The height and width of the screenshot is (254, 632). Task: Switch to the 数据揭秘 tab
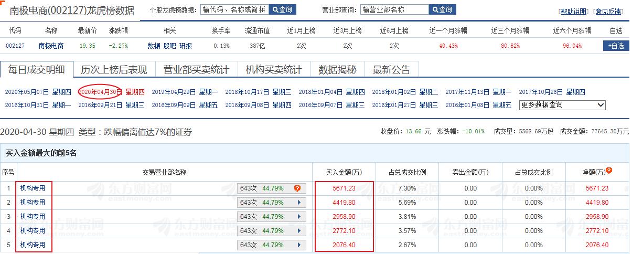tap(337, 70)
